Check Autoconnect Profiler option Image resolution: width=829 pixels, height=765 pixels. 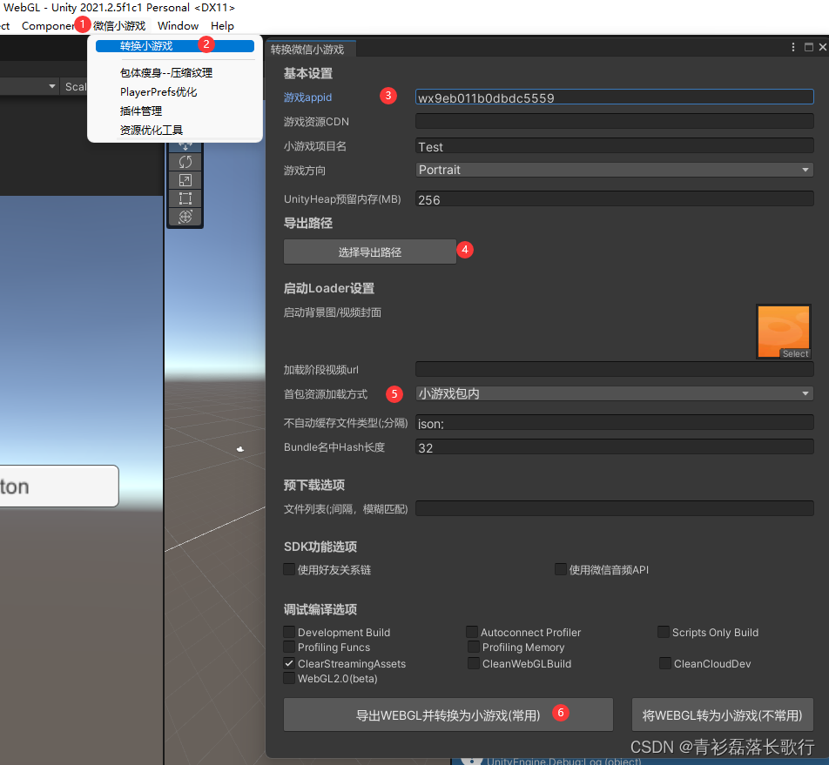[472, 632]
